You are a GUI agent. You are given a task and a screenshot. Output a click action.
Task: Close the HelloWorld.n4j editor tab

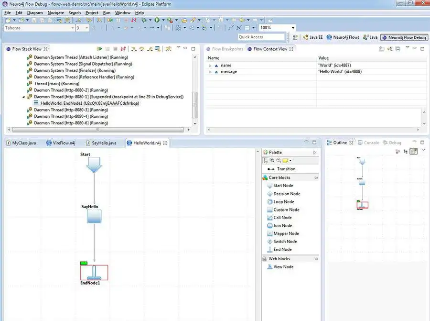click(165, 143)
